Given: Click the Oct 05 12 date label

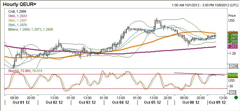Looking at the screenshot, I should (153, 102).
